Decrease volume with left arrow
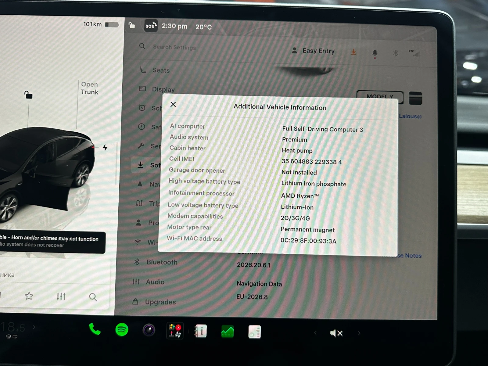 (315, 333)
